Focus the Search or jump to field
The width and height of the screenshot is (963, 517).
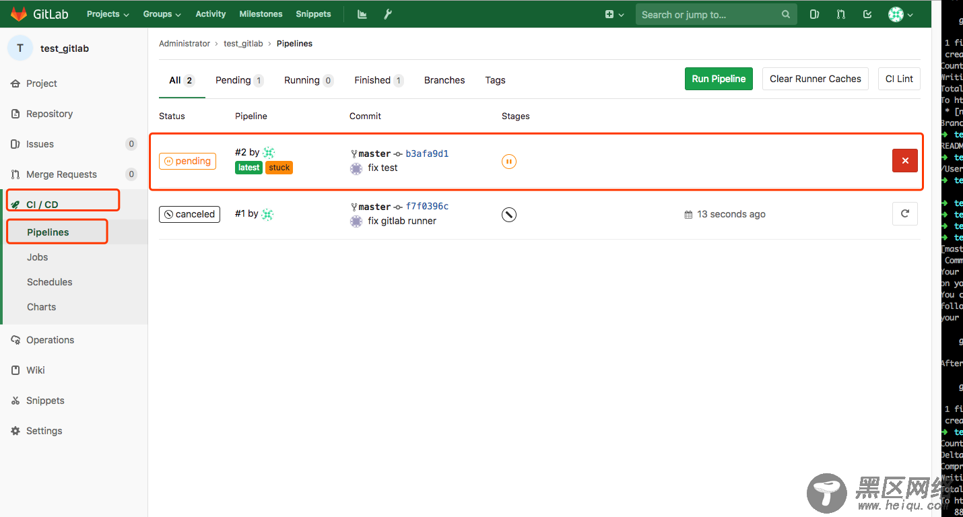point(717,14)
